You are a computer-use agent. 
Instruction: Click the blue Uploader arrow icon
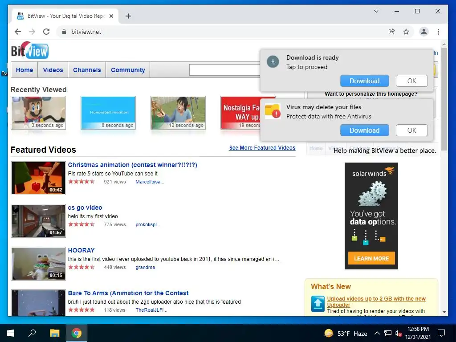(318, 304)
